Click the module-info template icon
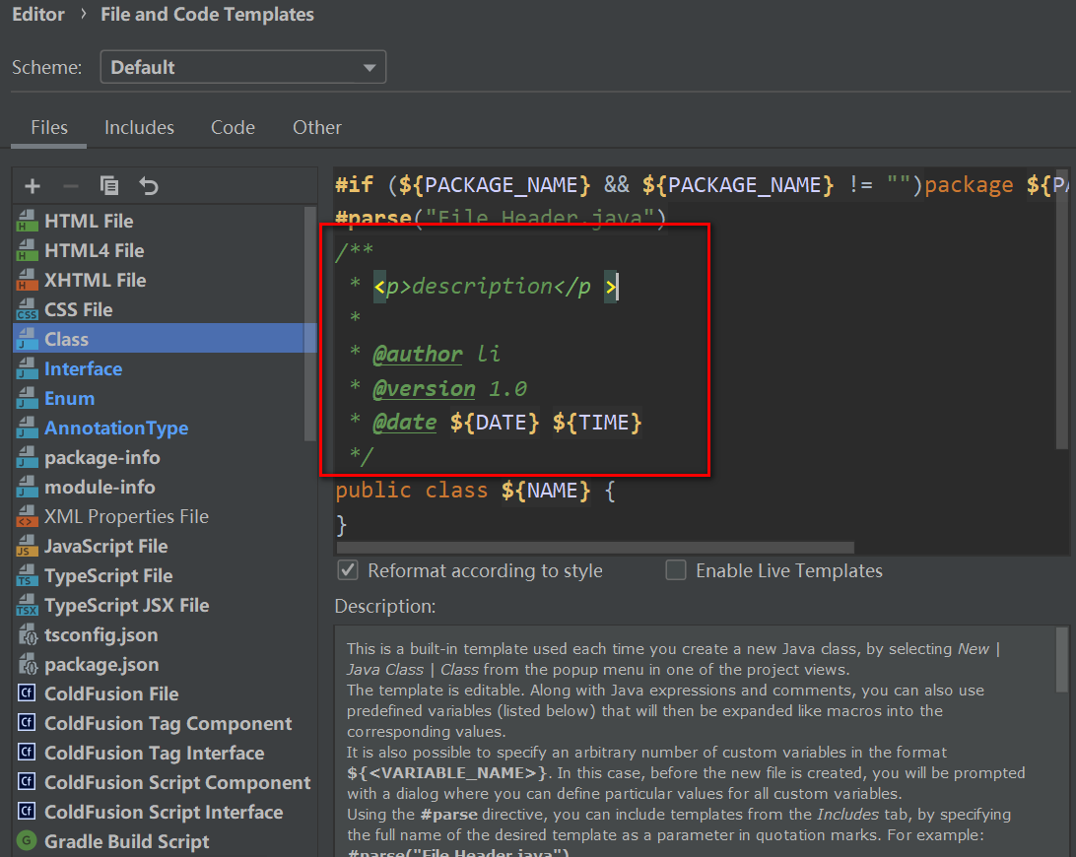The image size is (1076, 857). click(27, 487)
